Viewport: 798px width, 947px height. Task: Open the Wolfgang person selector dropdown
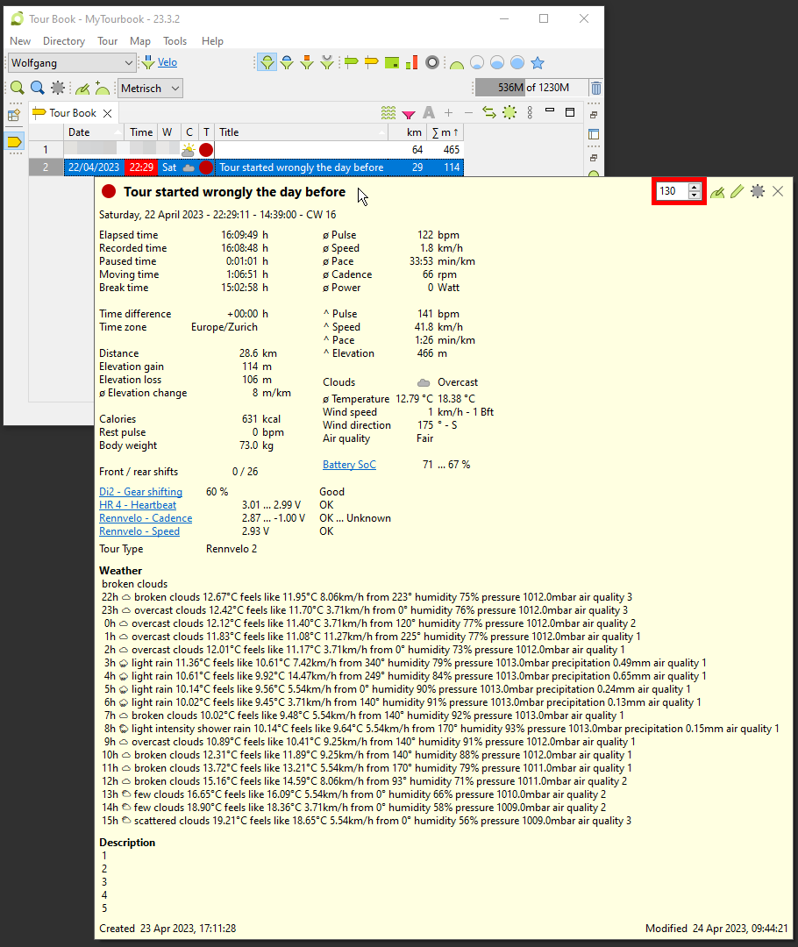tap(127, 62)
